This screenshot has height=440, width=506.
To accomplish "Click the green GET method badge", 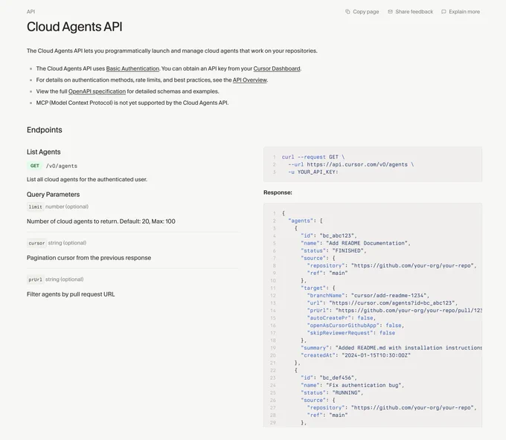I will 34,166.
